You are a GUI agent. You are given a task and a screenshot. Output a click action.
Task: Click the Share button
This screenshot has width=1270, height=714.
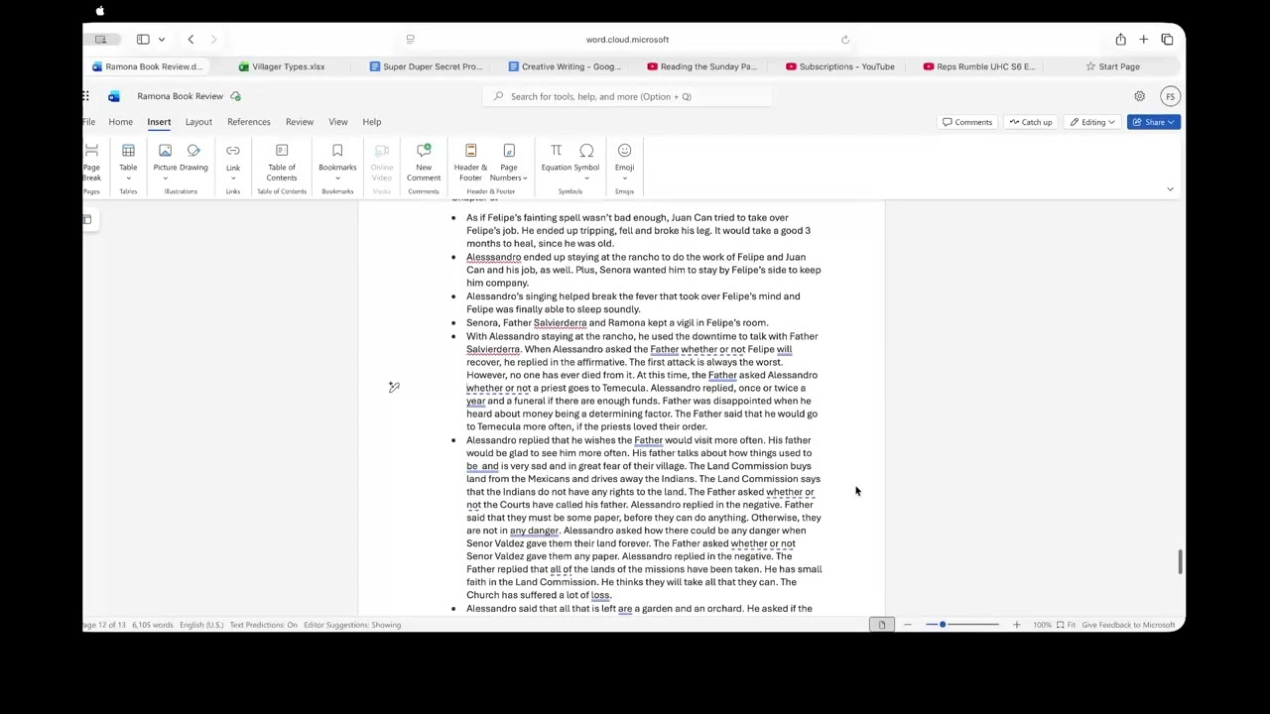(1154, 122)
